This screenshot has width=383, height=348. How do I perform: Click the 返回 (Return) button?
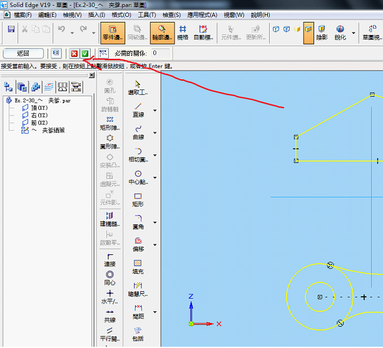(x=23, y=53)
